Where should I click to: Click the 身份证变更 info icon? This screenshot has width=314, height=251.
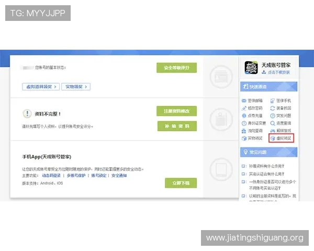pos(244,123)
